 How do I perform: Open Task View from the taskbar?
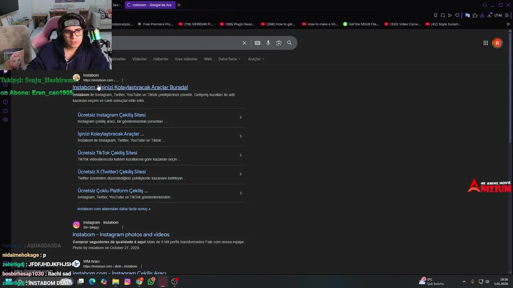(80, 282)
